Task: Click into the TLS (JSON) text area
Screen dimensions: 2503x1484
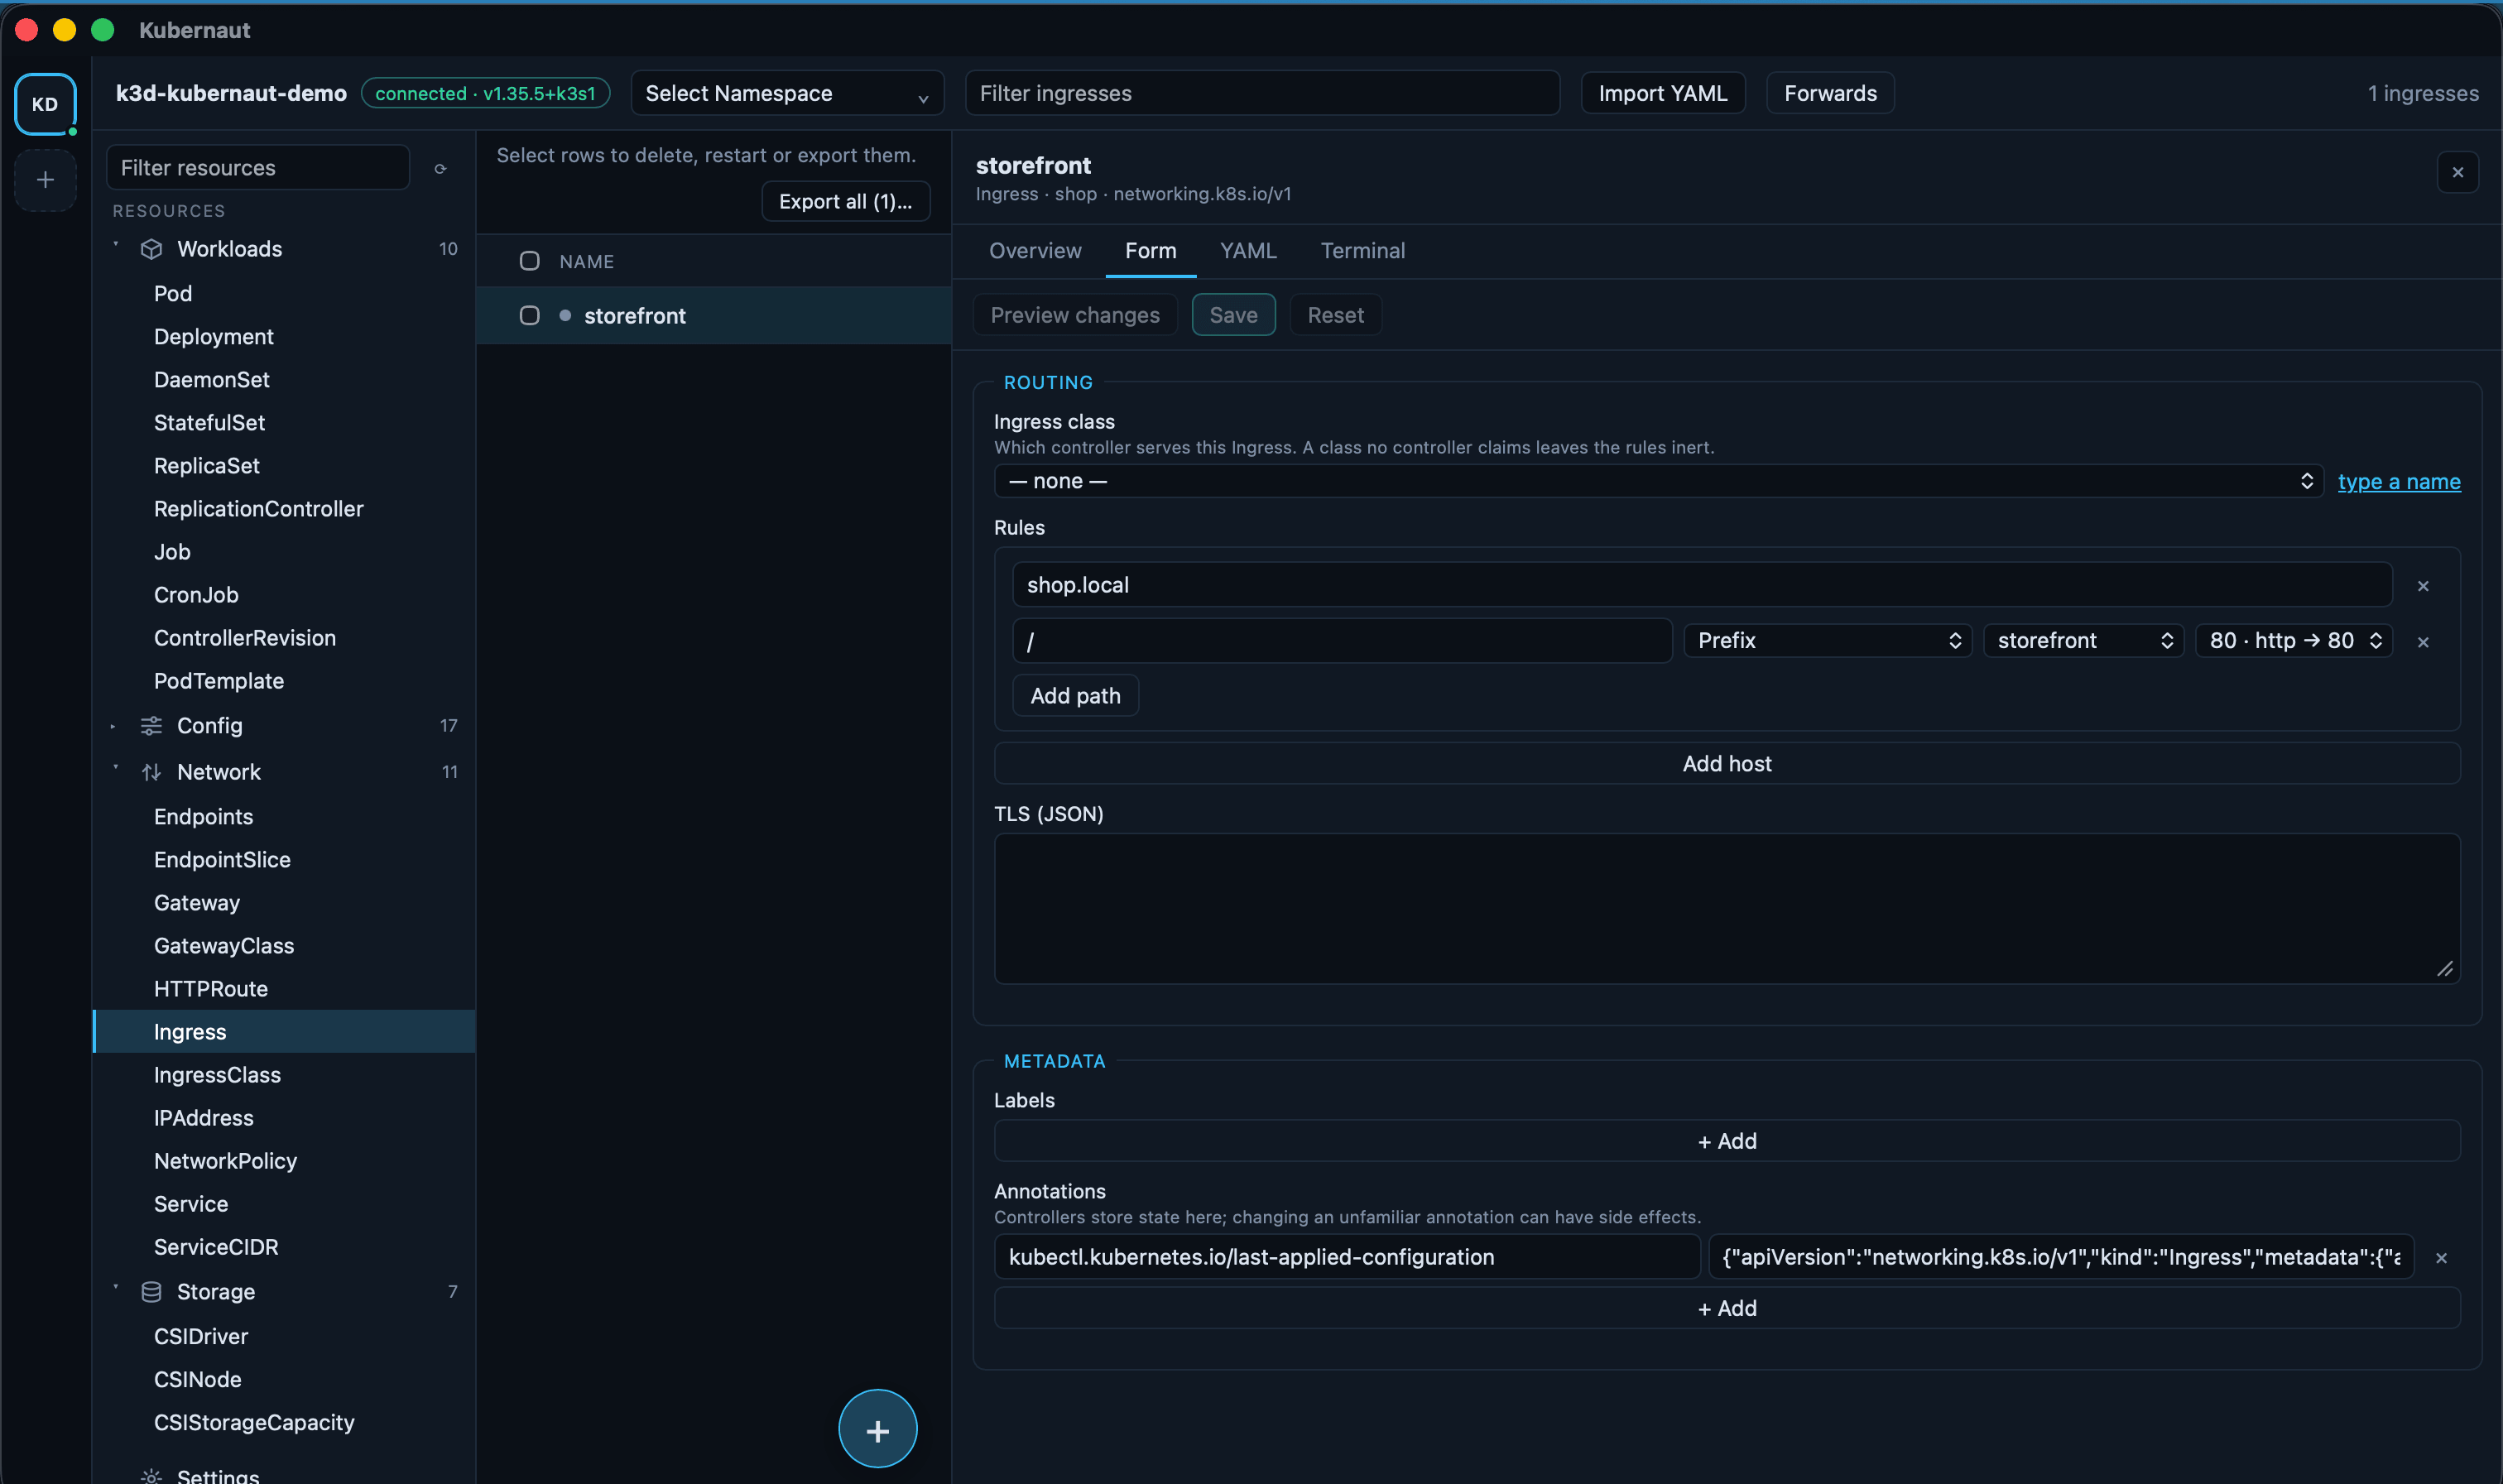Action: 1726,909
